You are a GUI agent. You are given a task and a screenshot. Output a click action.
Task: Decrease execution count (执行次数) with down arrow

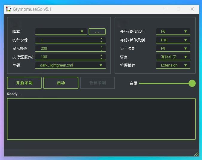pos(101,42)
